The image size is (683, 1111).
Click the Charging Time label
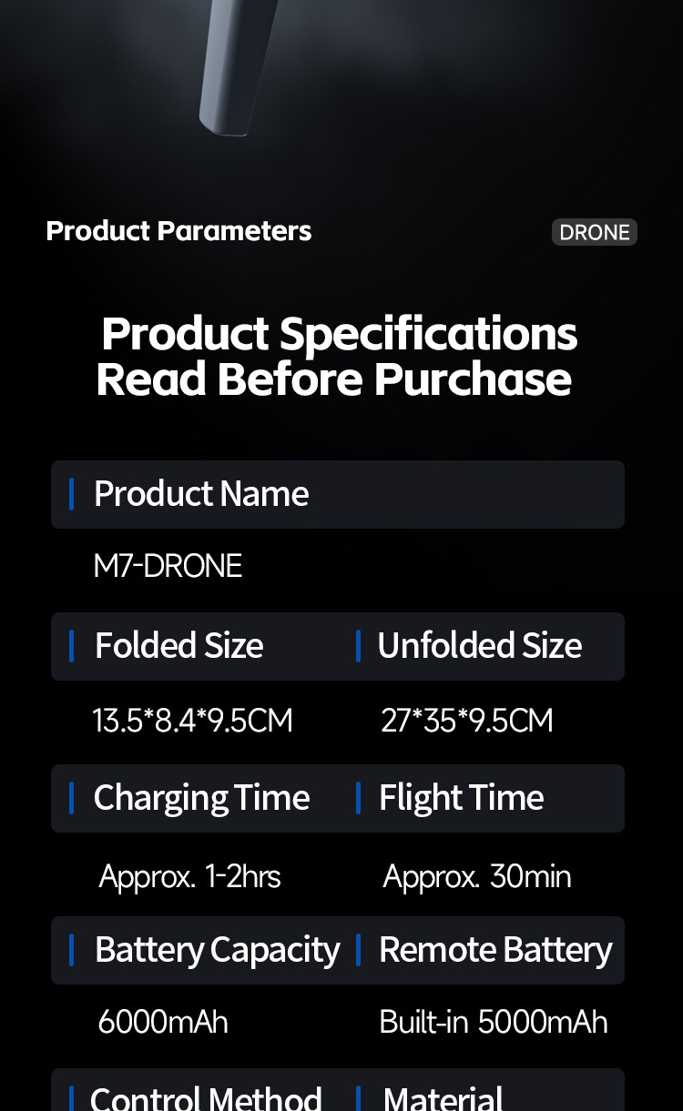[201, 798]
